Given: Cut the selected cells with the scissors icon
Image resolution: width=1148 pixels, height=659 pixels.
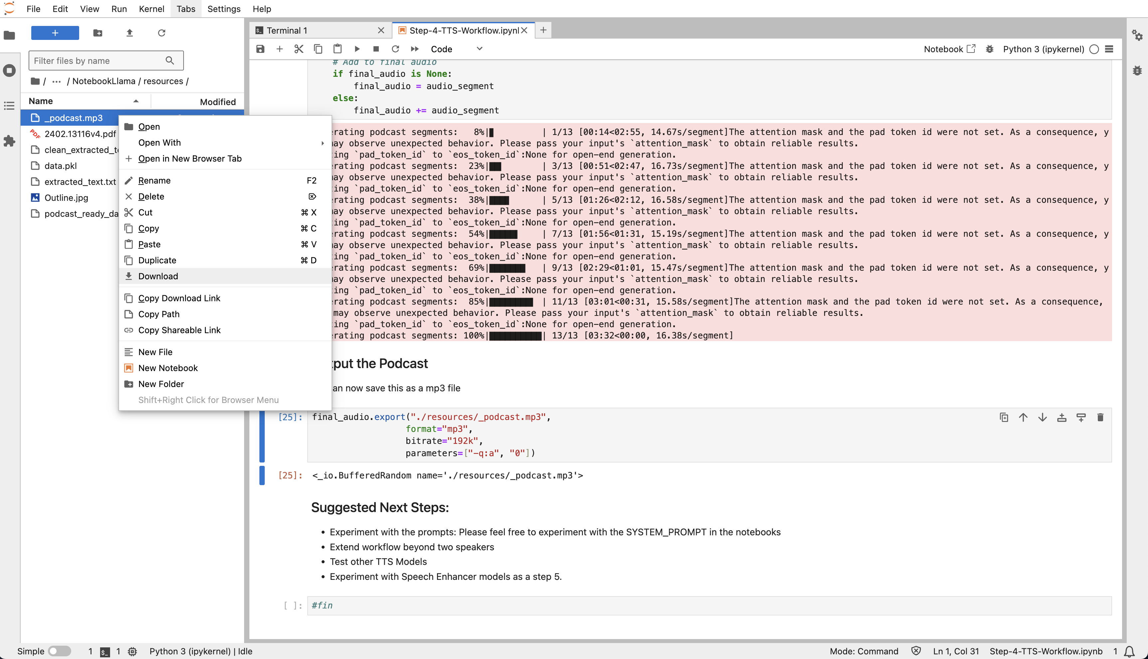Looking at the screenshot, I should point(298,49).
